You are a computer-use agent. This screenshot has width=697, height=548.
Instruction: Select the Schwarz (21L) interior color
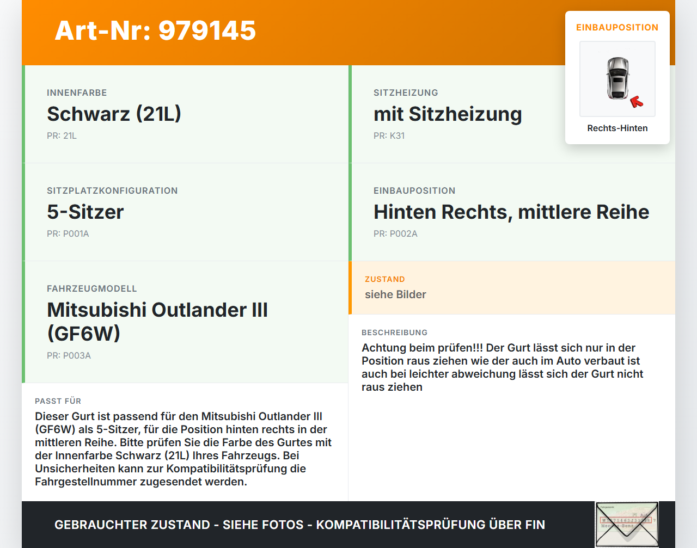(x=114, y=114)
